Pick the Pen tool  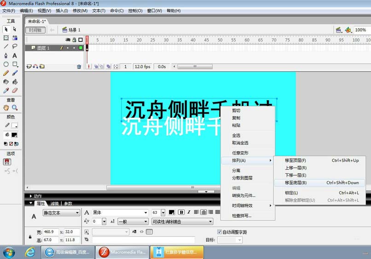pyautogui.click(x=6, y=55)
